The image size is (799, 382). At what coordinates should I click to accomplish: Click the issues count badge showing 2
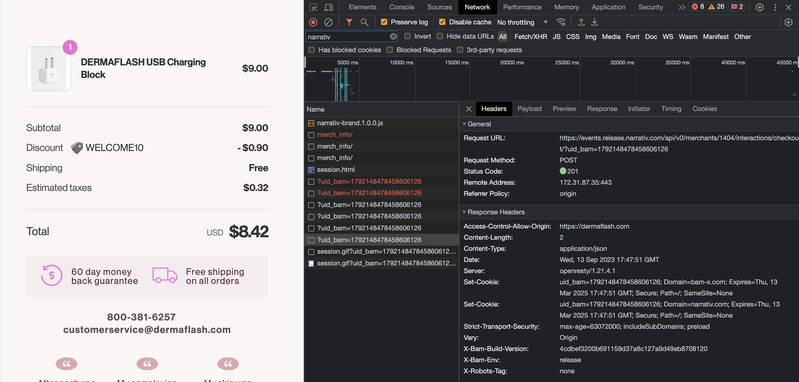737,7
